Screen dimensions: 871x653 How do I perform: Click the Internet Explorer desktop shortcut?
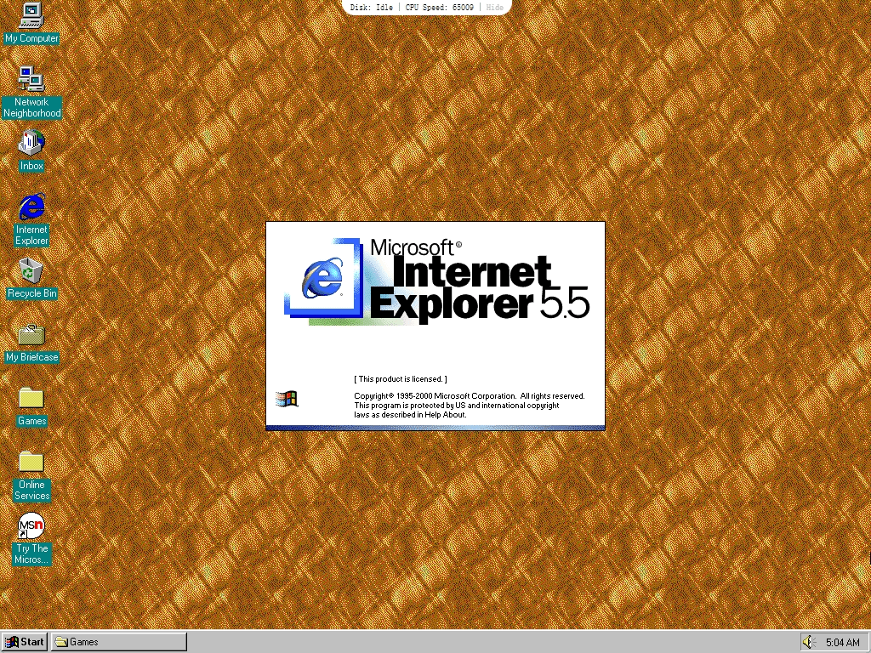coord(31,207)
